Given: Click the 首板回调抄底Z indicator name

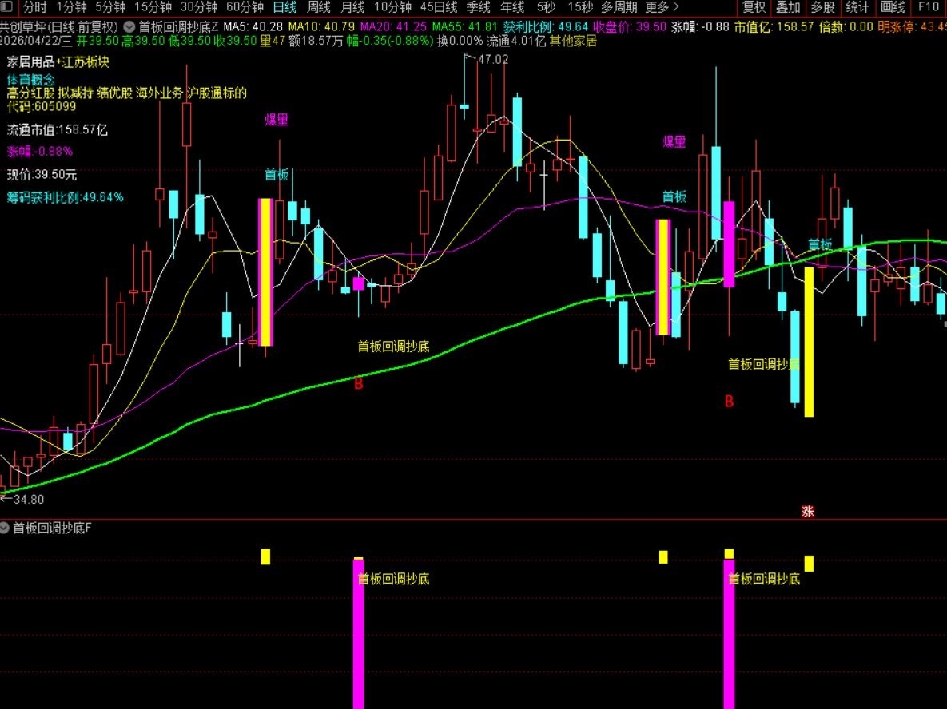Looking at the screenshot, I should (179, 27).
